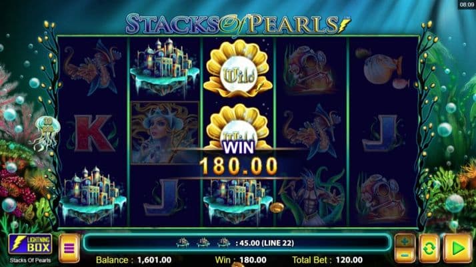This screenshot has width=476, height=267.
Task: Click the mermaid queen symbol
Action: tap(165, 133)
